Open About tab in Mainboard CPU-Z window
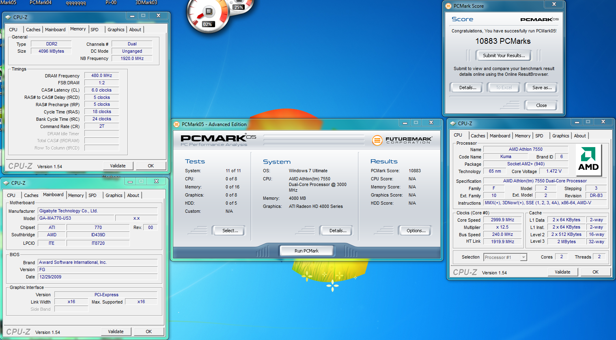Image resolution: width=616 pixels, height=340 pixels. [x=133, y=195]
